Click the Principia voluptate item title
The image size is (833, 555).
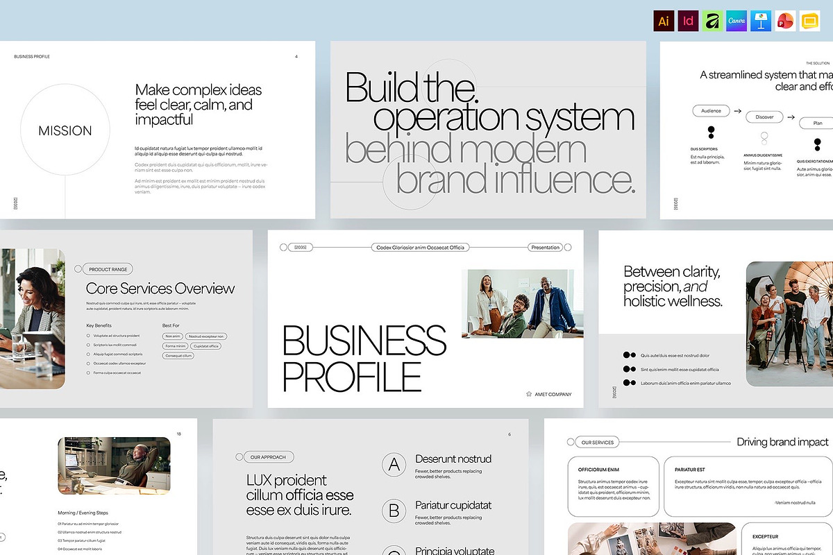[455, 550]
